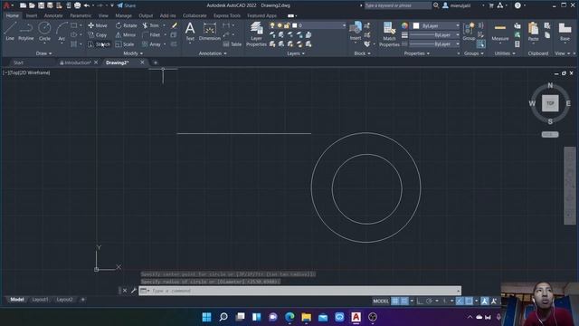The height and width of the screenshot is (326, 579).
Task: Click the Trim tool
Action: click(x=151, y=25)
